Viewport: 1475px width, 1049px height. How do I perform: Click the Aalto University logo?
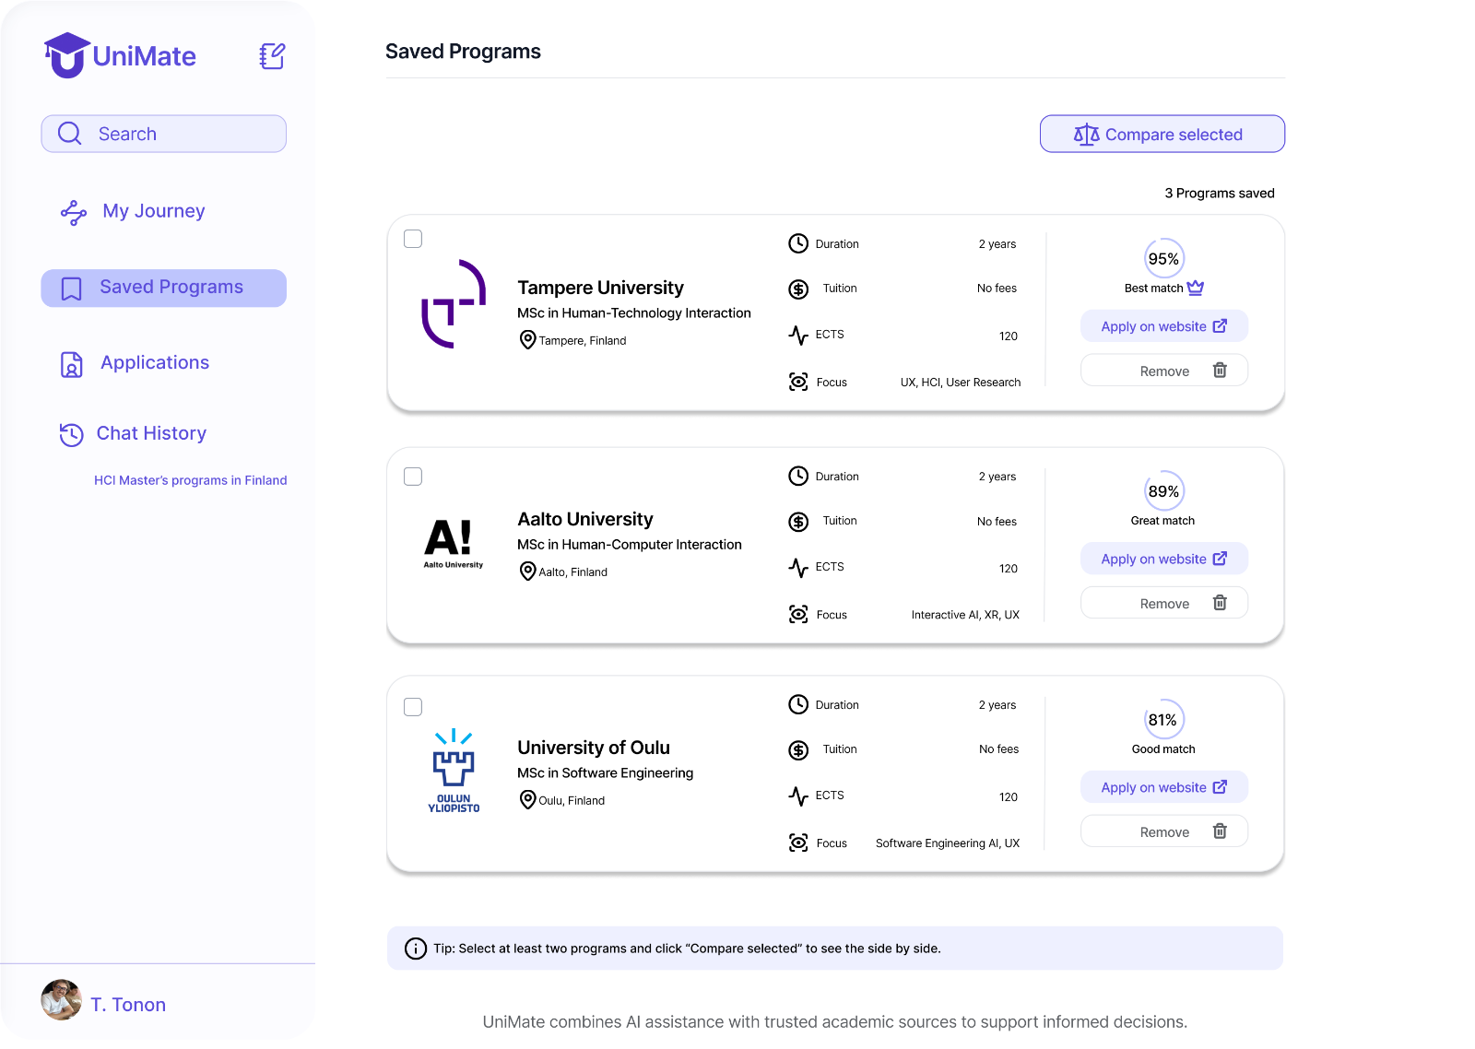[x=453, y=544]
